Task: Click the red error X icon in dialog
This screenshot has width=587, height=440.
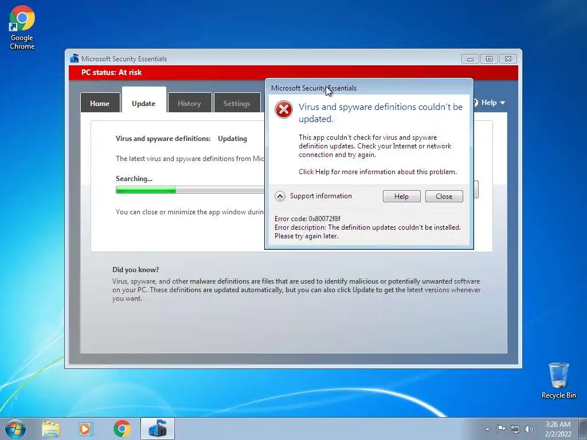Action: click(283, 109)
